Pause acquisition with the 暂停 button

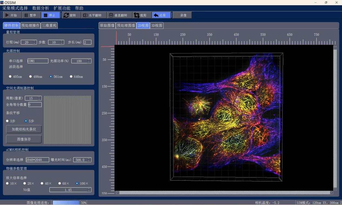click(31, 15)
